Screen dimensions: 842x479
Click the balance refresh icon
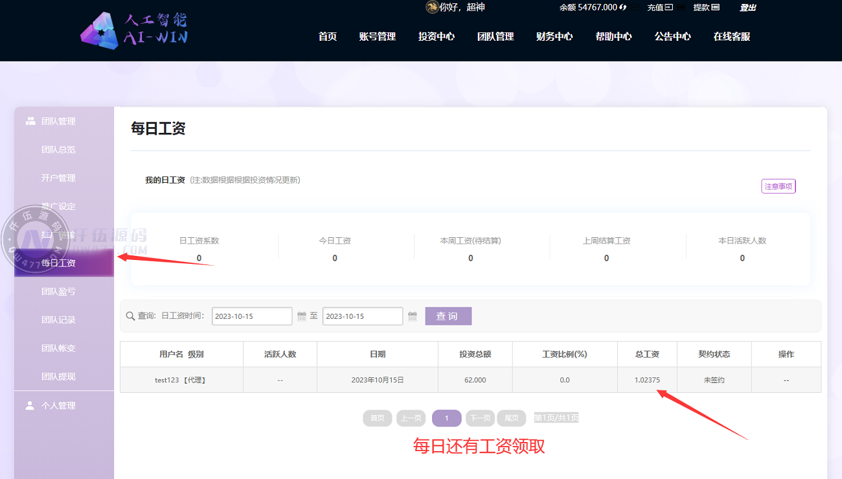pyautogui.click(x=623, y=8)
